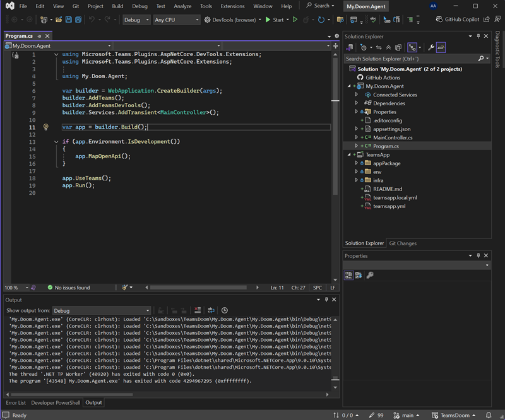Click the main branch in status bar
Screen dimensions: 505x420
(407, 415)
